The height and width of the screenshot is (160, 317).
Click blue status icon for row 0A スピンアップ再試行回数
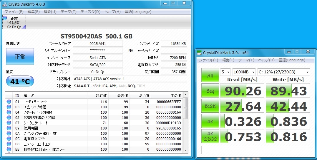point(9,133)
